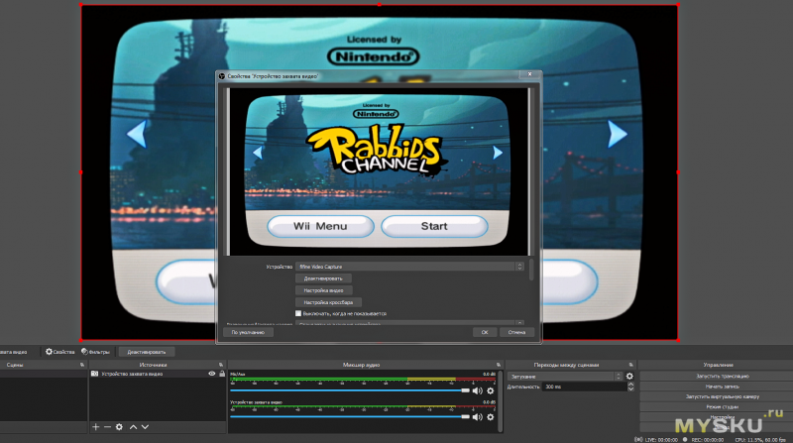Adjust Mic/Aux volume slider
This screenshot has width=793, height=443.
point(350,390)
